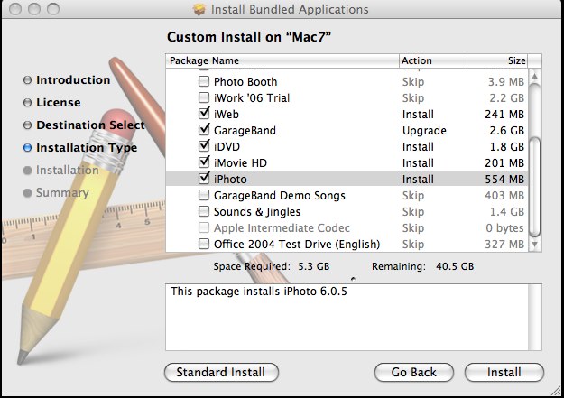Click the Standard Install button
Image resolution: width=564 pixels, height=398 pixels.
pos(221,372)
